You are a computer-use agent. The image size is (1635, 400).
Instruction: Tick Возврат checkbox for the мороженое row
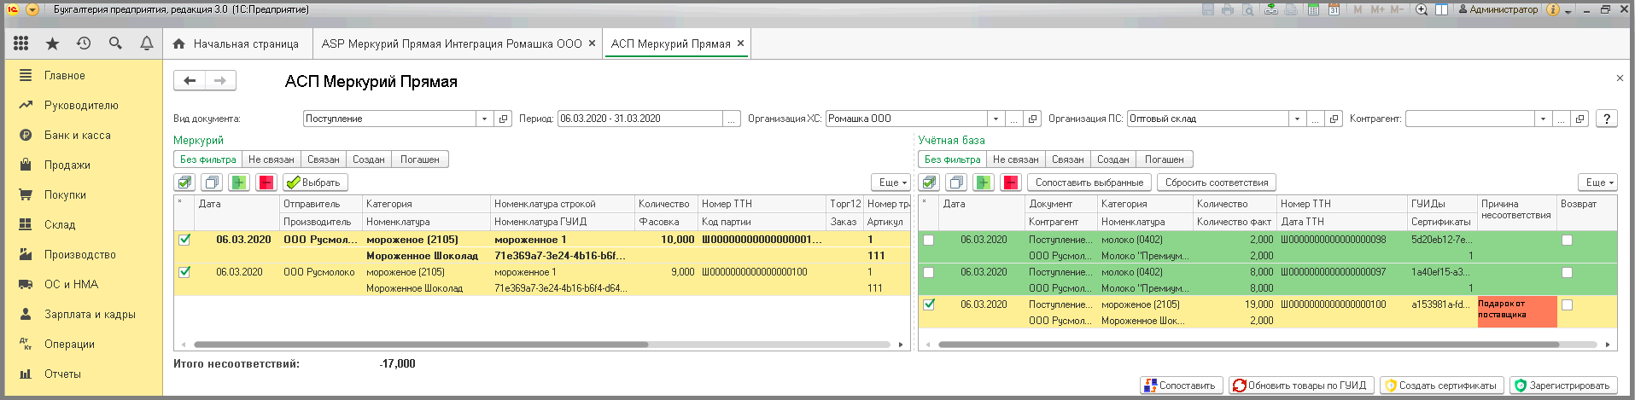[1567, 304]
